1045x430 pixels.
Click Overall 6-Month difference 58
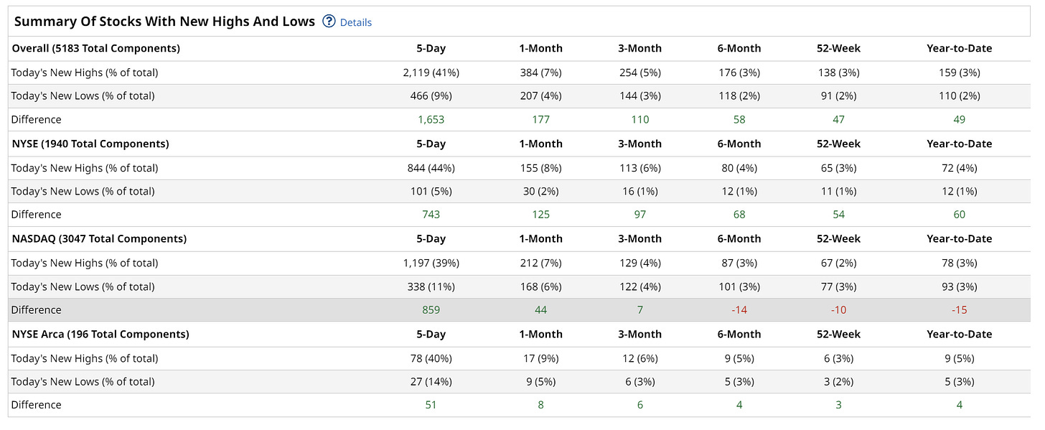(x=739, y=120)
